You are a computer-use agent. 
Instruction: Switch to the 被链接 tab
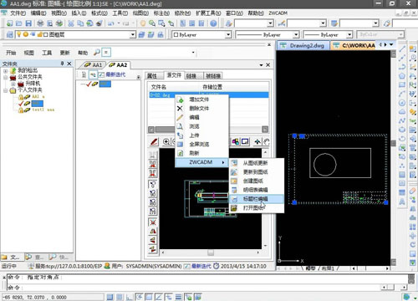tap(213, 76)
